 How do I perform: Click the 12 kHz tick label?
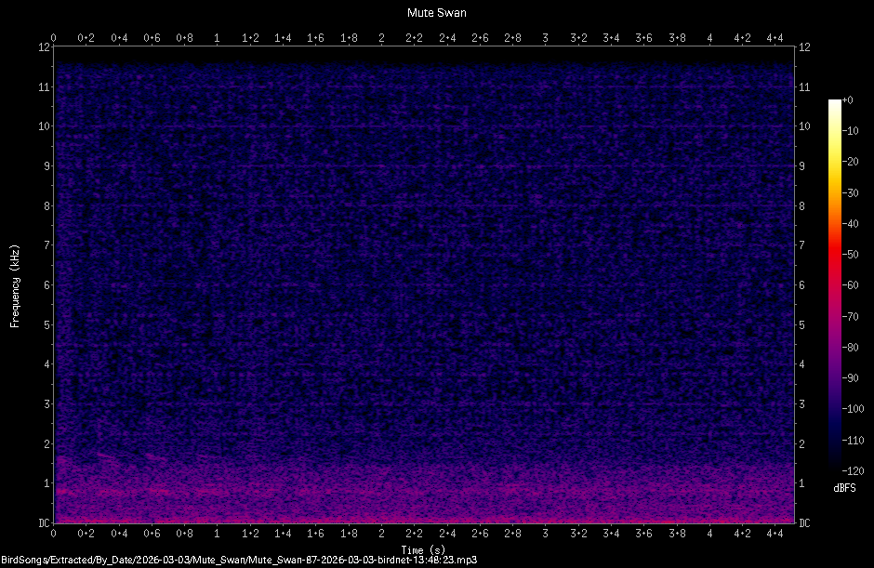[x=44, y=46]
